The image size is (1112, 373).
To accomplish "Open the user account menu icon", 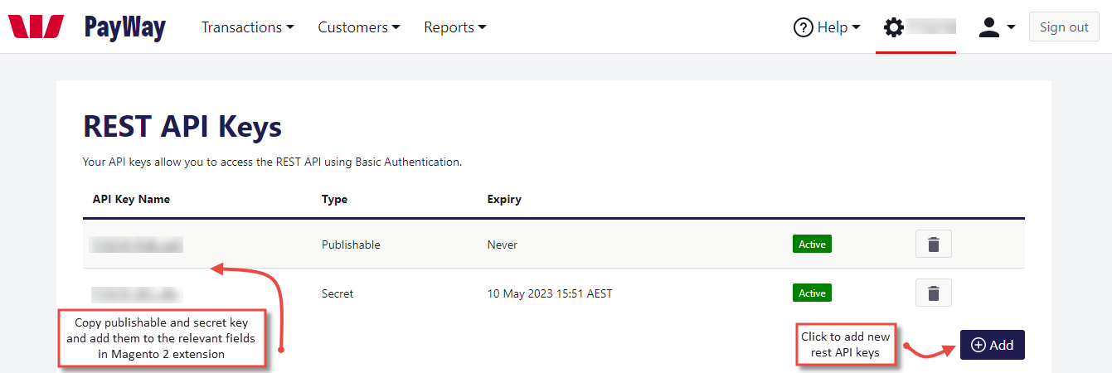I will 997,27.
